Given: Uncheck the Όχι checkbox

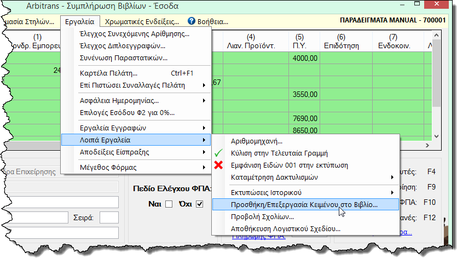Looking at the screenshot, I should tap(199, 204).
